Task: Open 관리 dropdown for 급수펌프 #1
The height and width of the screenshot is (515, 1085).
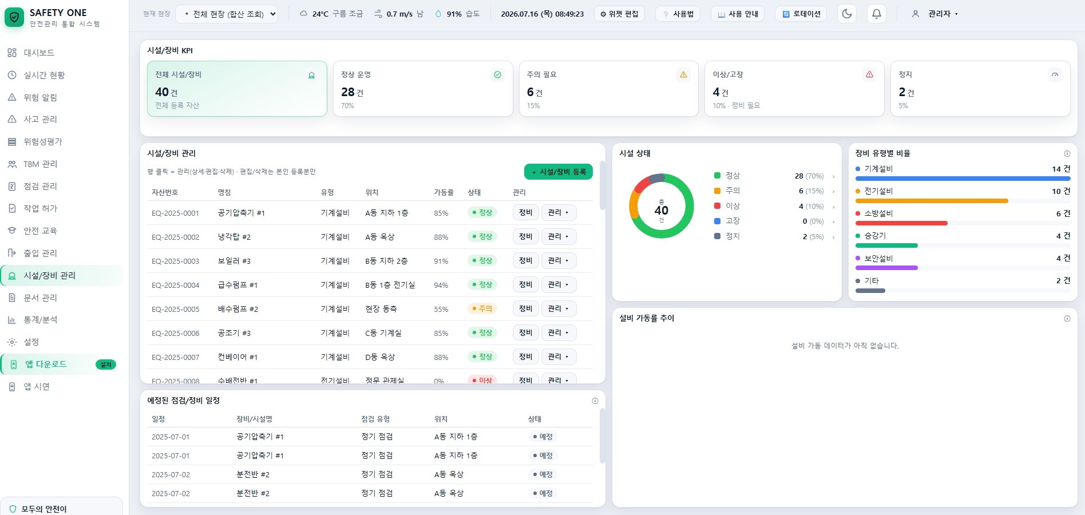Action: pos(559,284)
